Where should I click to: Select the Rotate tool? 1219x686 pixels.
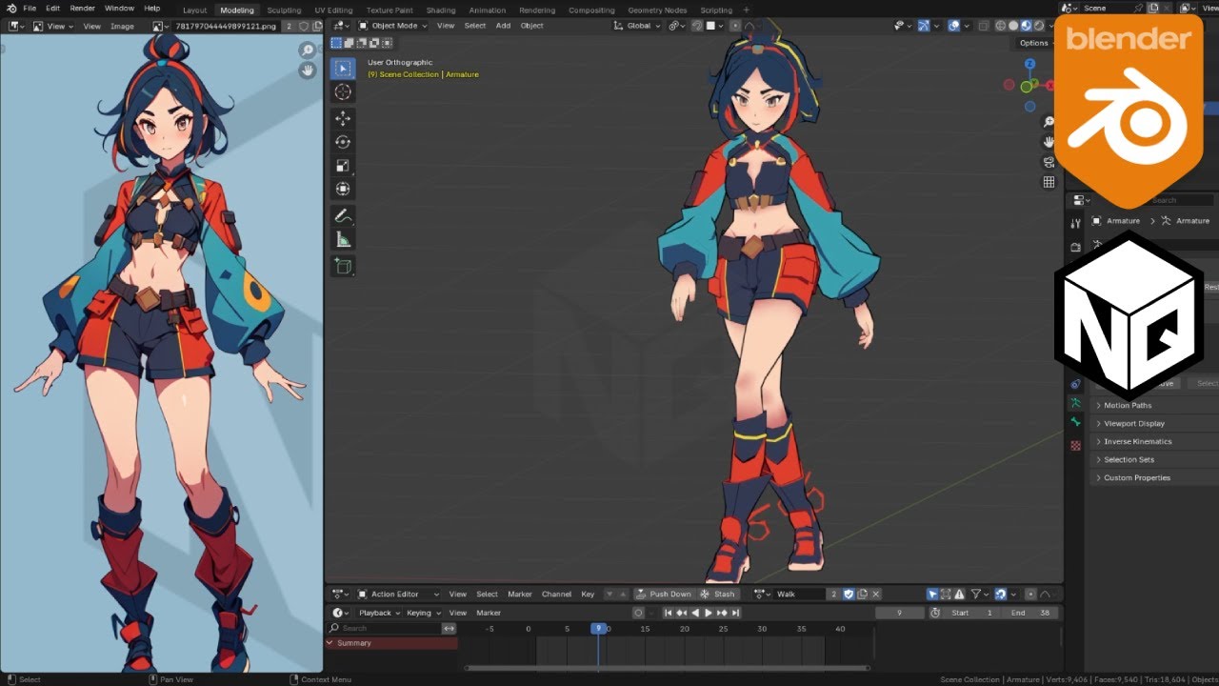343,142
